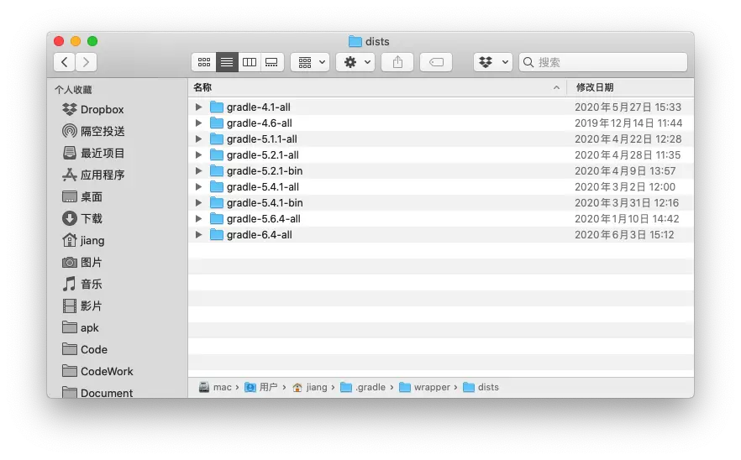Screen dimensions: 741x460
Task: Open the gear action menu
Action: [355, 62]
